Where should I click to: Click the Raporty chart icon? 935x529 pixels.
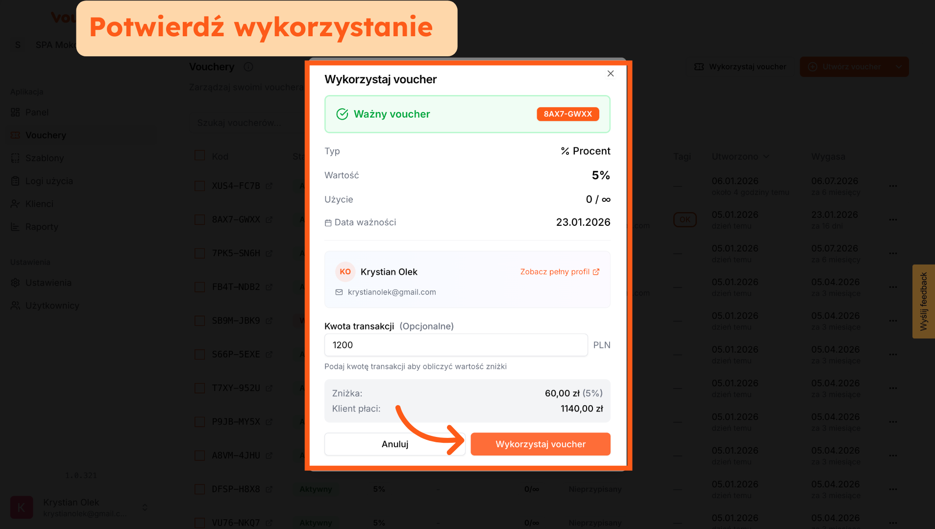(15, 227)
